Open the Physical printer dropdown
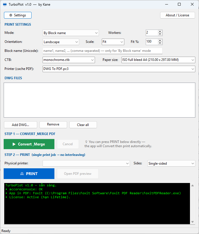This screenshot has width=199, height=234. pyautogui.click(x=86, y=164)
